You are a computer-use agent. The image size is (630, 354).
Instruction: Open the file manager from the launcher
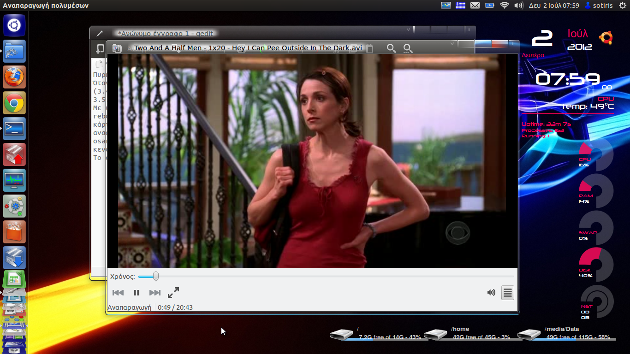14,51
